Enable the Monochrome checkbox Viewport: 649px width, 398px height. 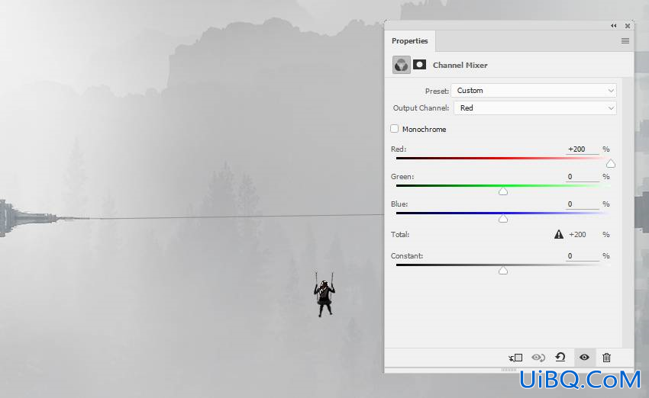(395, 129)
